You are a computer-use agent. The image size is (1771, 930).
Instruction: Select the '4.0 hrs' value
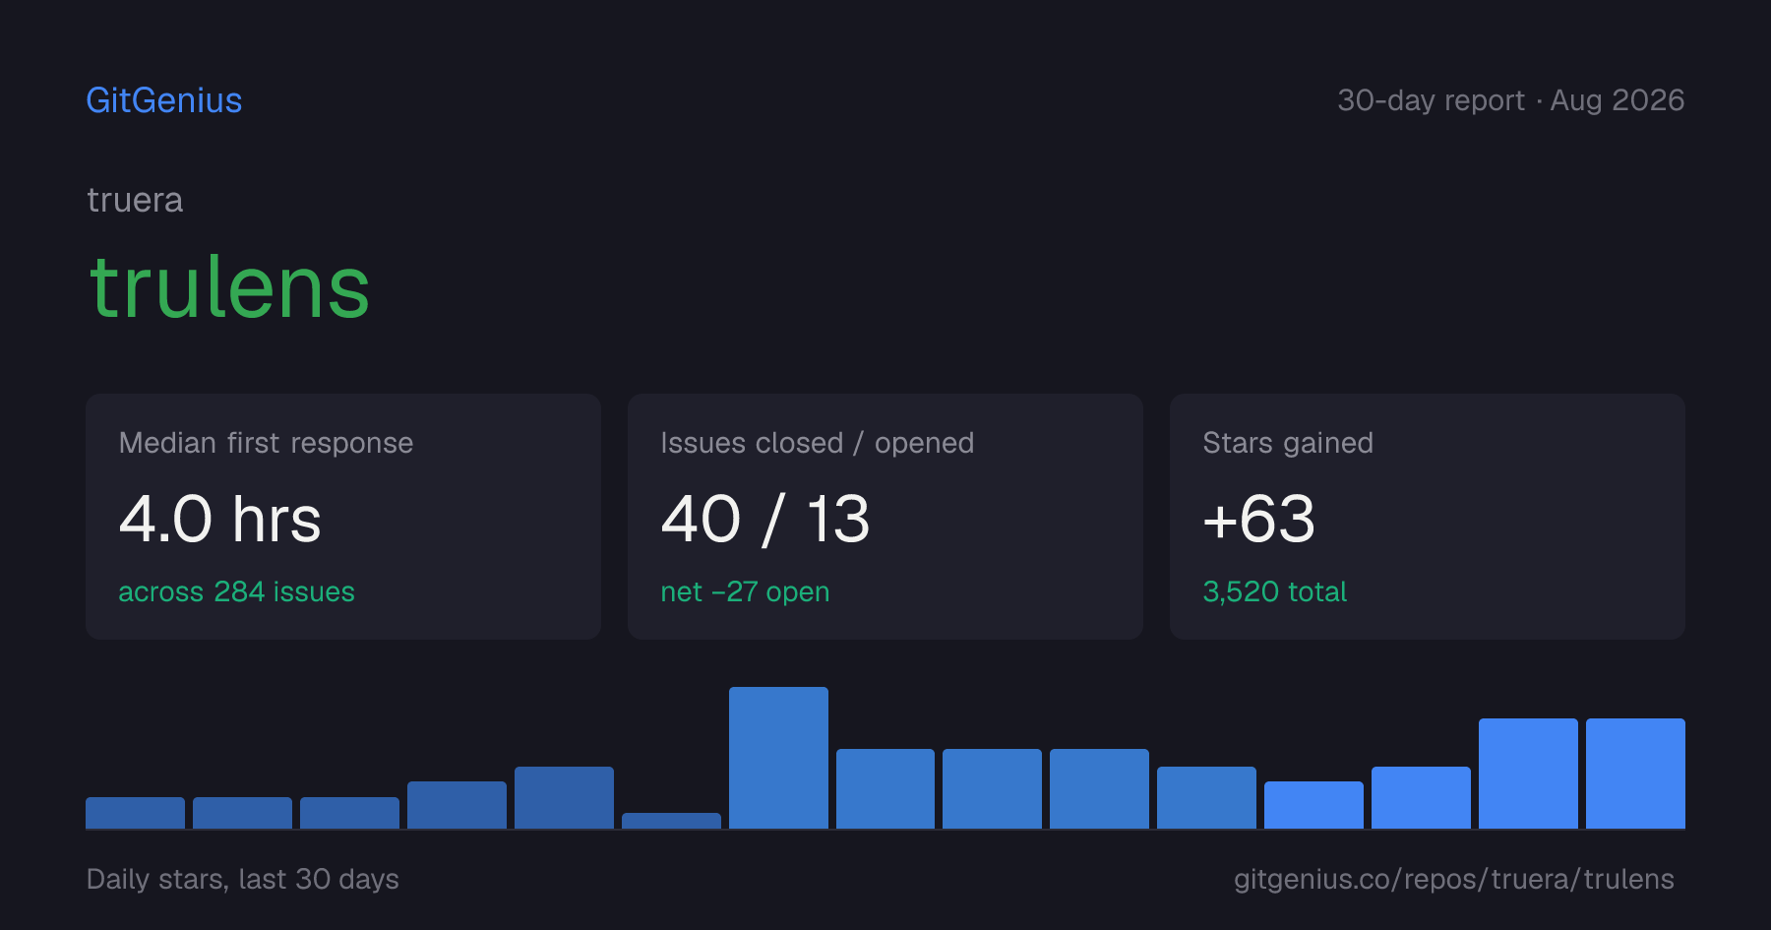click(x=220, y=519)
